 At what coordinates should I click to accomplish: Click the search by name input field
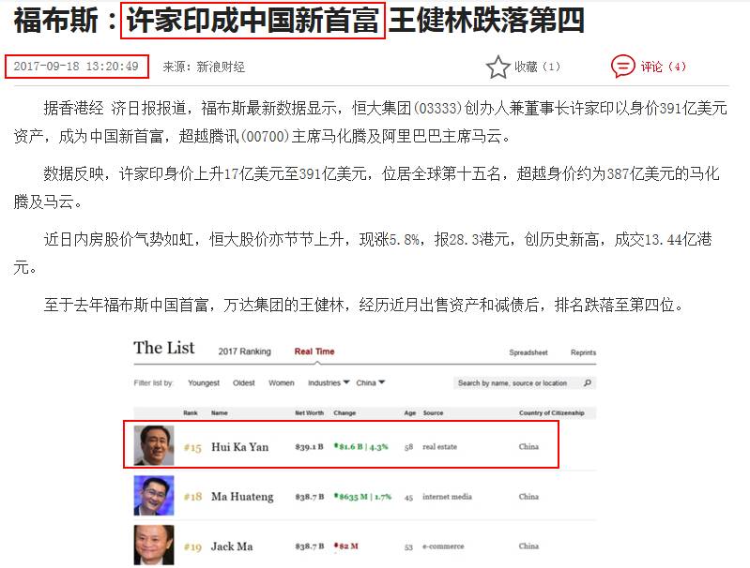pyautogui.click(x=524, y=383)
